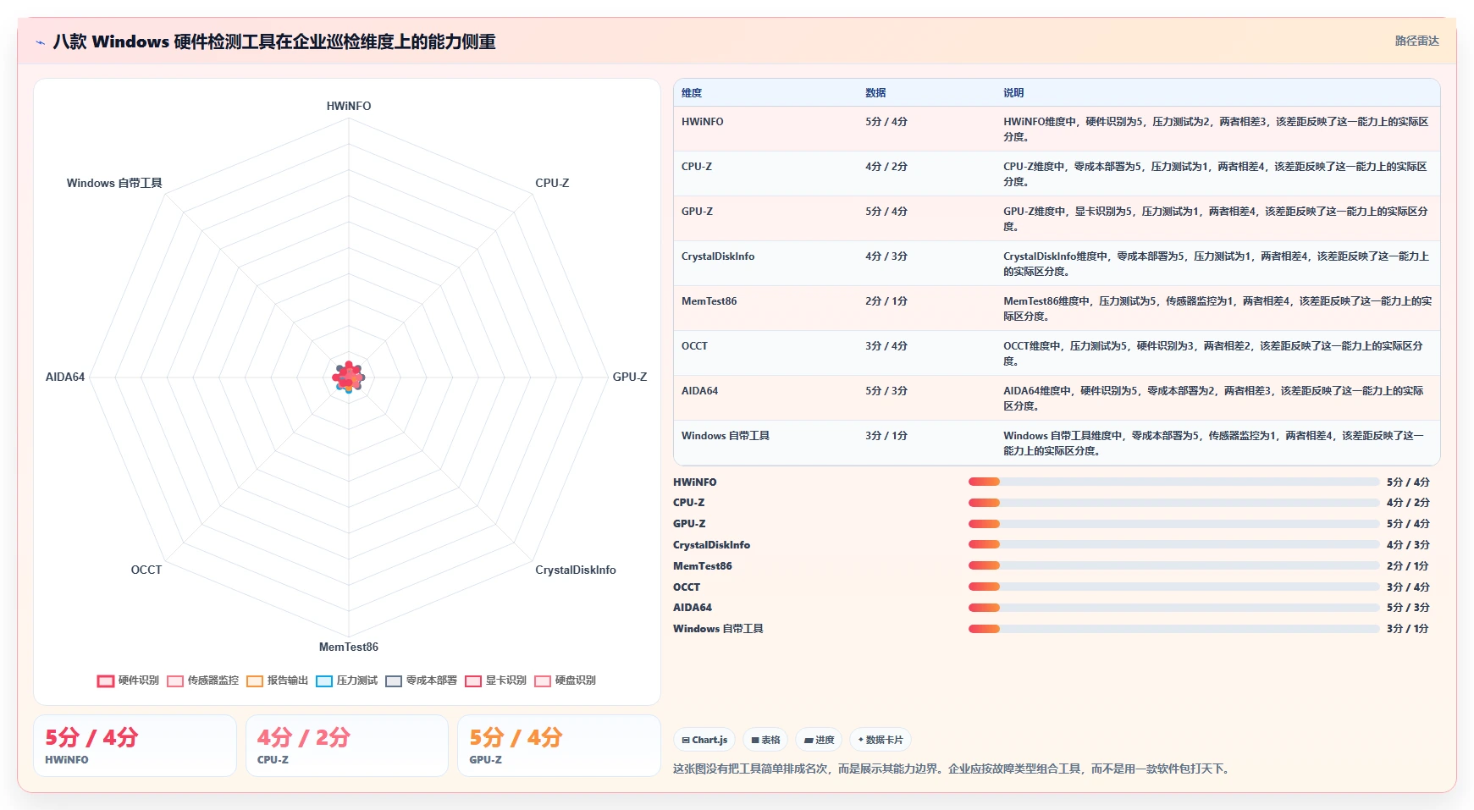Image resolution: width=1474 pixels, height=810 pixels.
Task: Hide the 零成本部署 series via the legend
Action: coord(421,681)
